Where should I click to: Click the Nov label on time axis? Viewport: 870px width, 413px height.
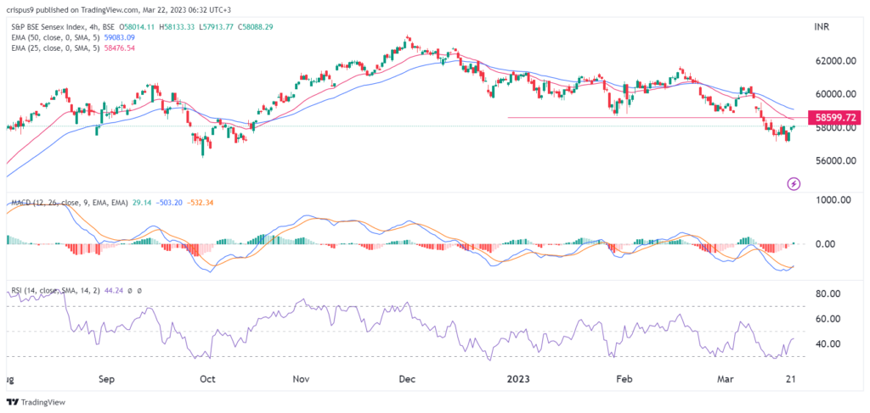click(300, 379)
